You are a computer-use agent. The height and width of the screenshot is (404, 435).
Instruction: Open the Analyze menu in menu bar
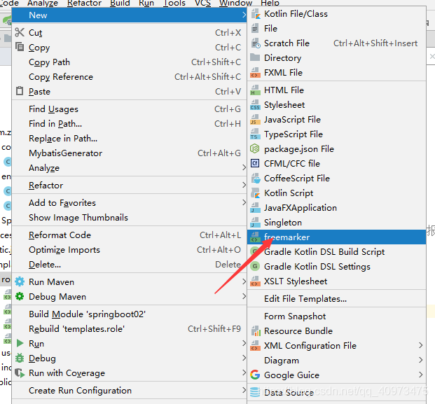43,3
